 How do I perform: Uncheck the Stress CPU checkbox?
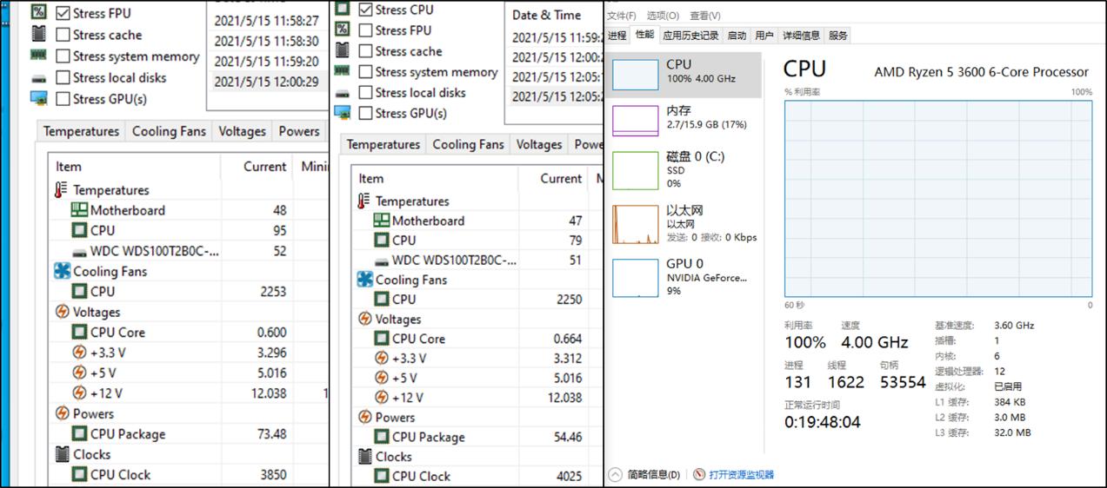point(365,10)
